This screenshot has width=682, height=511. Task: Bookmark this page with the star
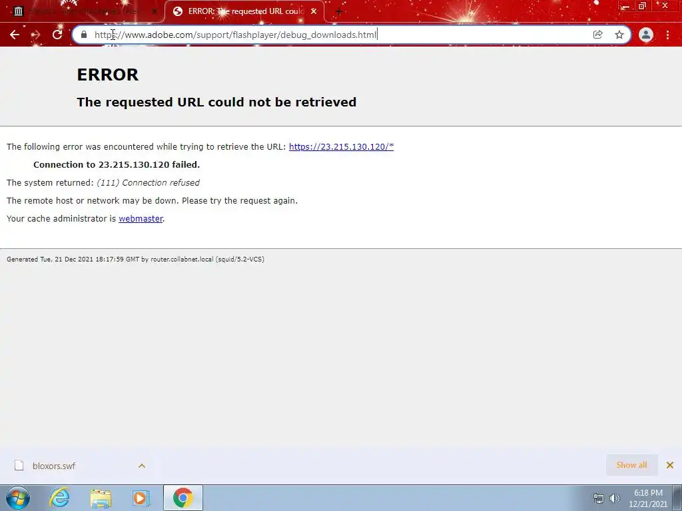619,35
